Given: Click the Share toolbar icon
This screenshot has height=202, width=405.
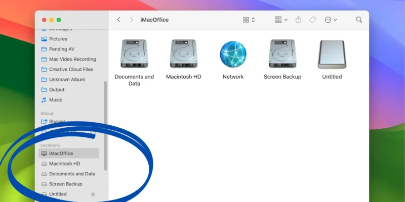Looking at the screenshot, I should point(298,20).
